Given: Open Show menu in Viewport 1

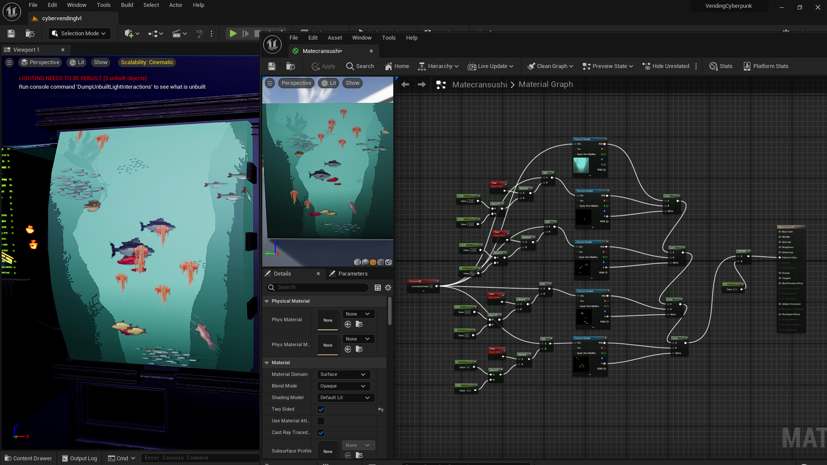Looking at the screenshot, I should point(100,62).
